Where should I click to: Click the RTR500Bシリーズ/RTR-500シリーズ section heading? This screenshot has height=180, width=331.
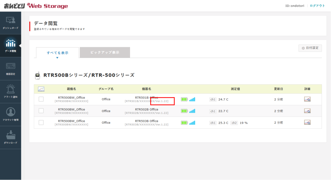(x=89, y=75)
